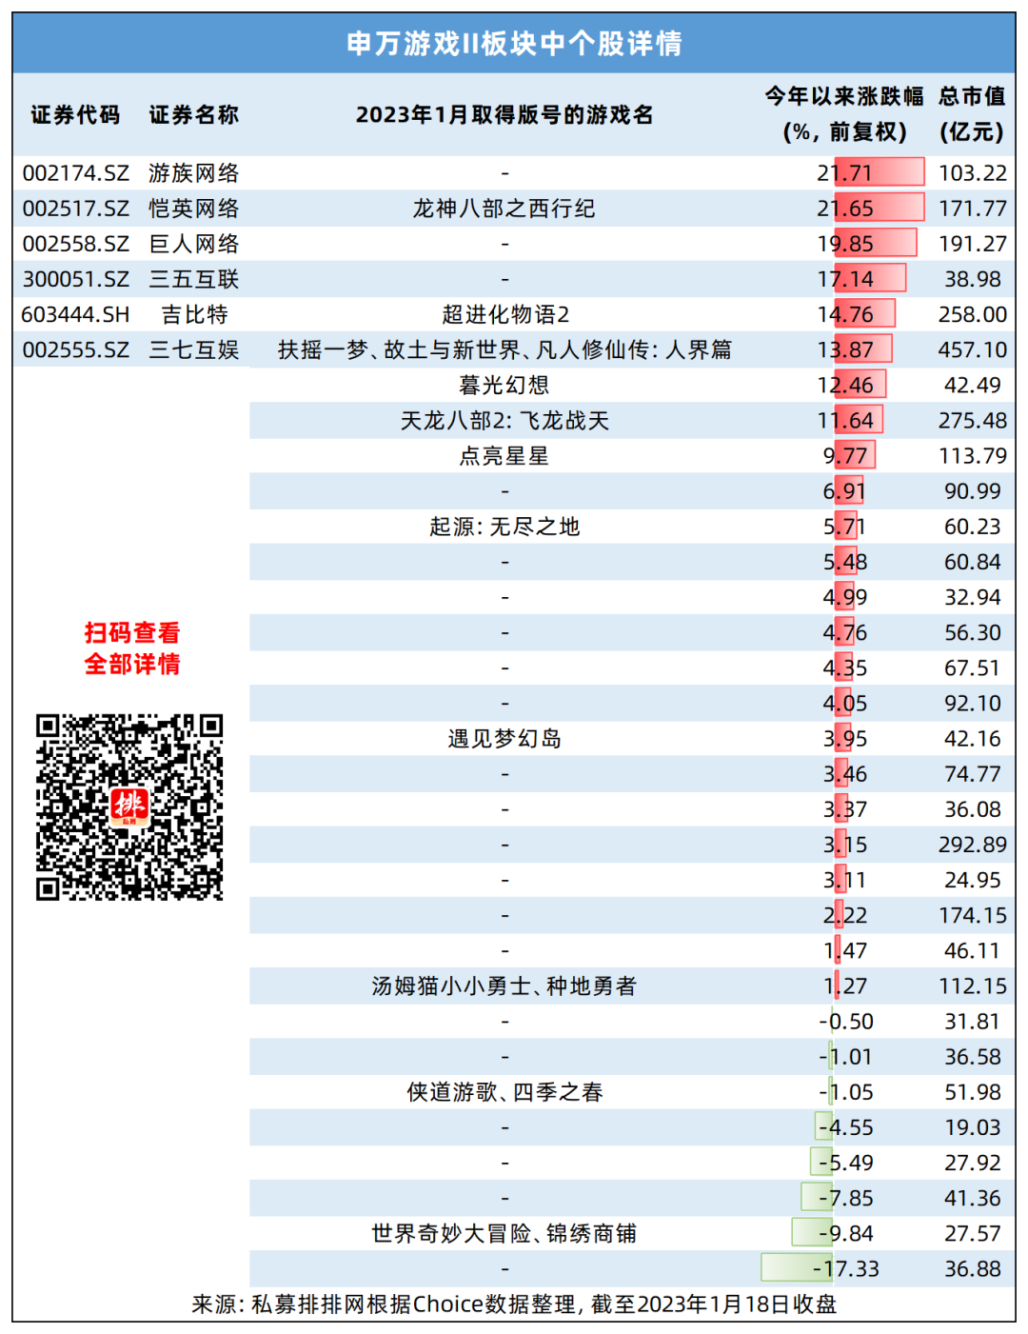Select the stock name '吉比特'

pos(194,314)
